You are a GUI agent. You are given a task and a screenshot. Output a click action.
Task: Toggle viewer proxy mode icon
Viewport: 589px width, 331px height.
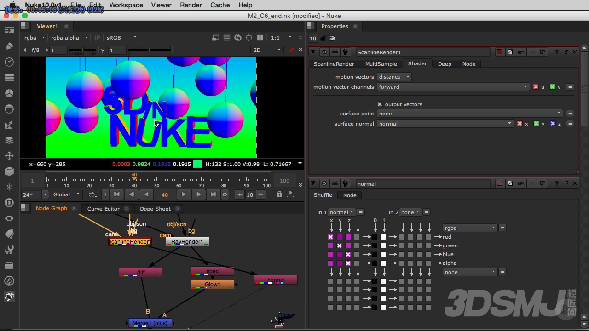point(216,38)
